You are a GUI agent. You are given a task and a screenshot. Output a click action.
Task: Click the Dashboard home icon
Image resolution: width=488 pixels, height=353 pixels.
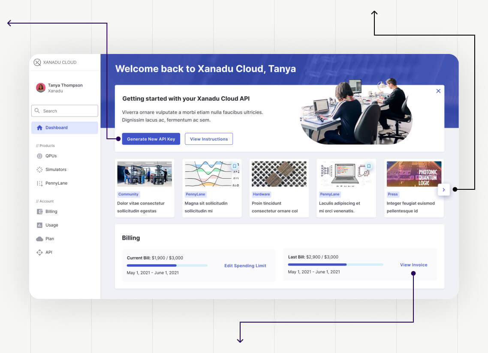click(39, 128)
